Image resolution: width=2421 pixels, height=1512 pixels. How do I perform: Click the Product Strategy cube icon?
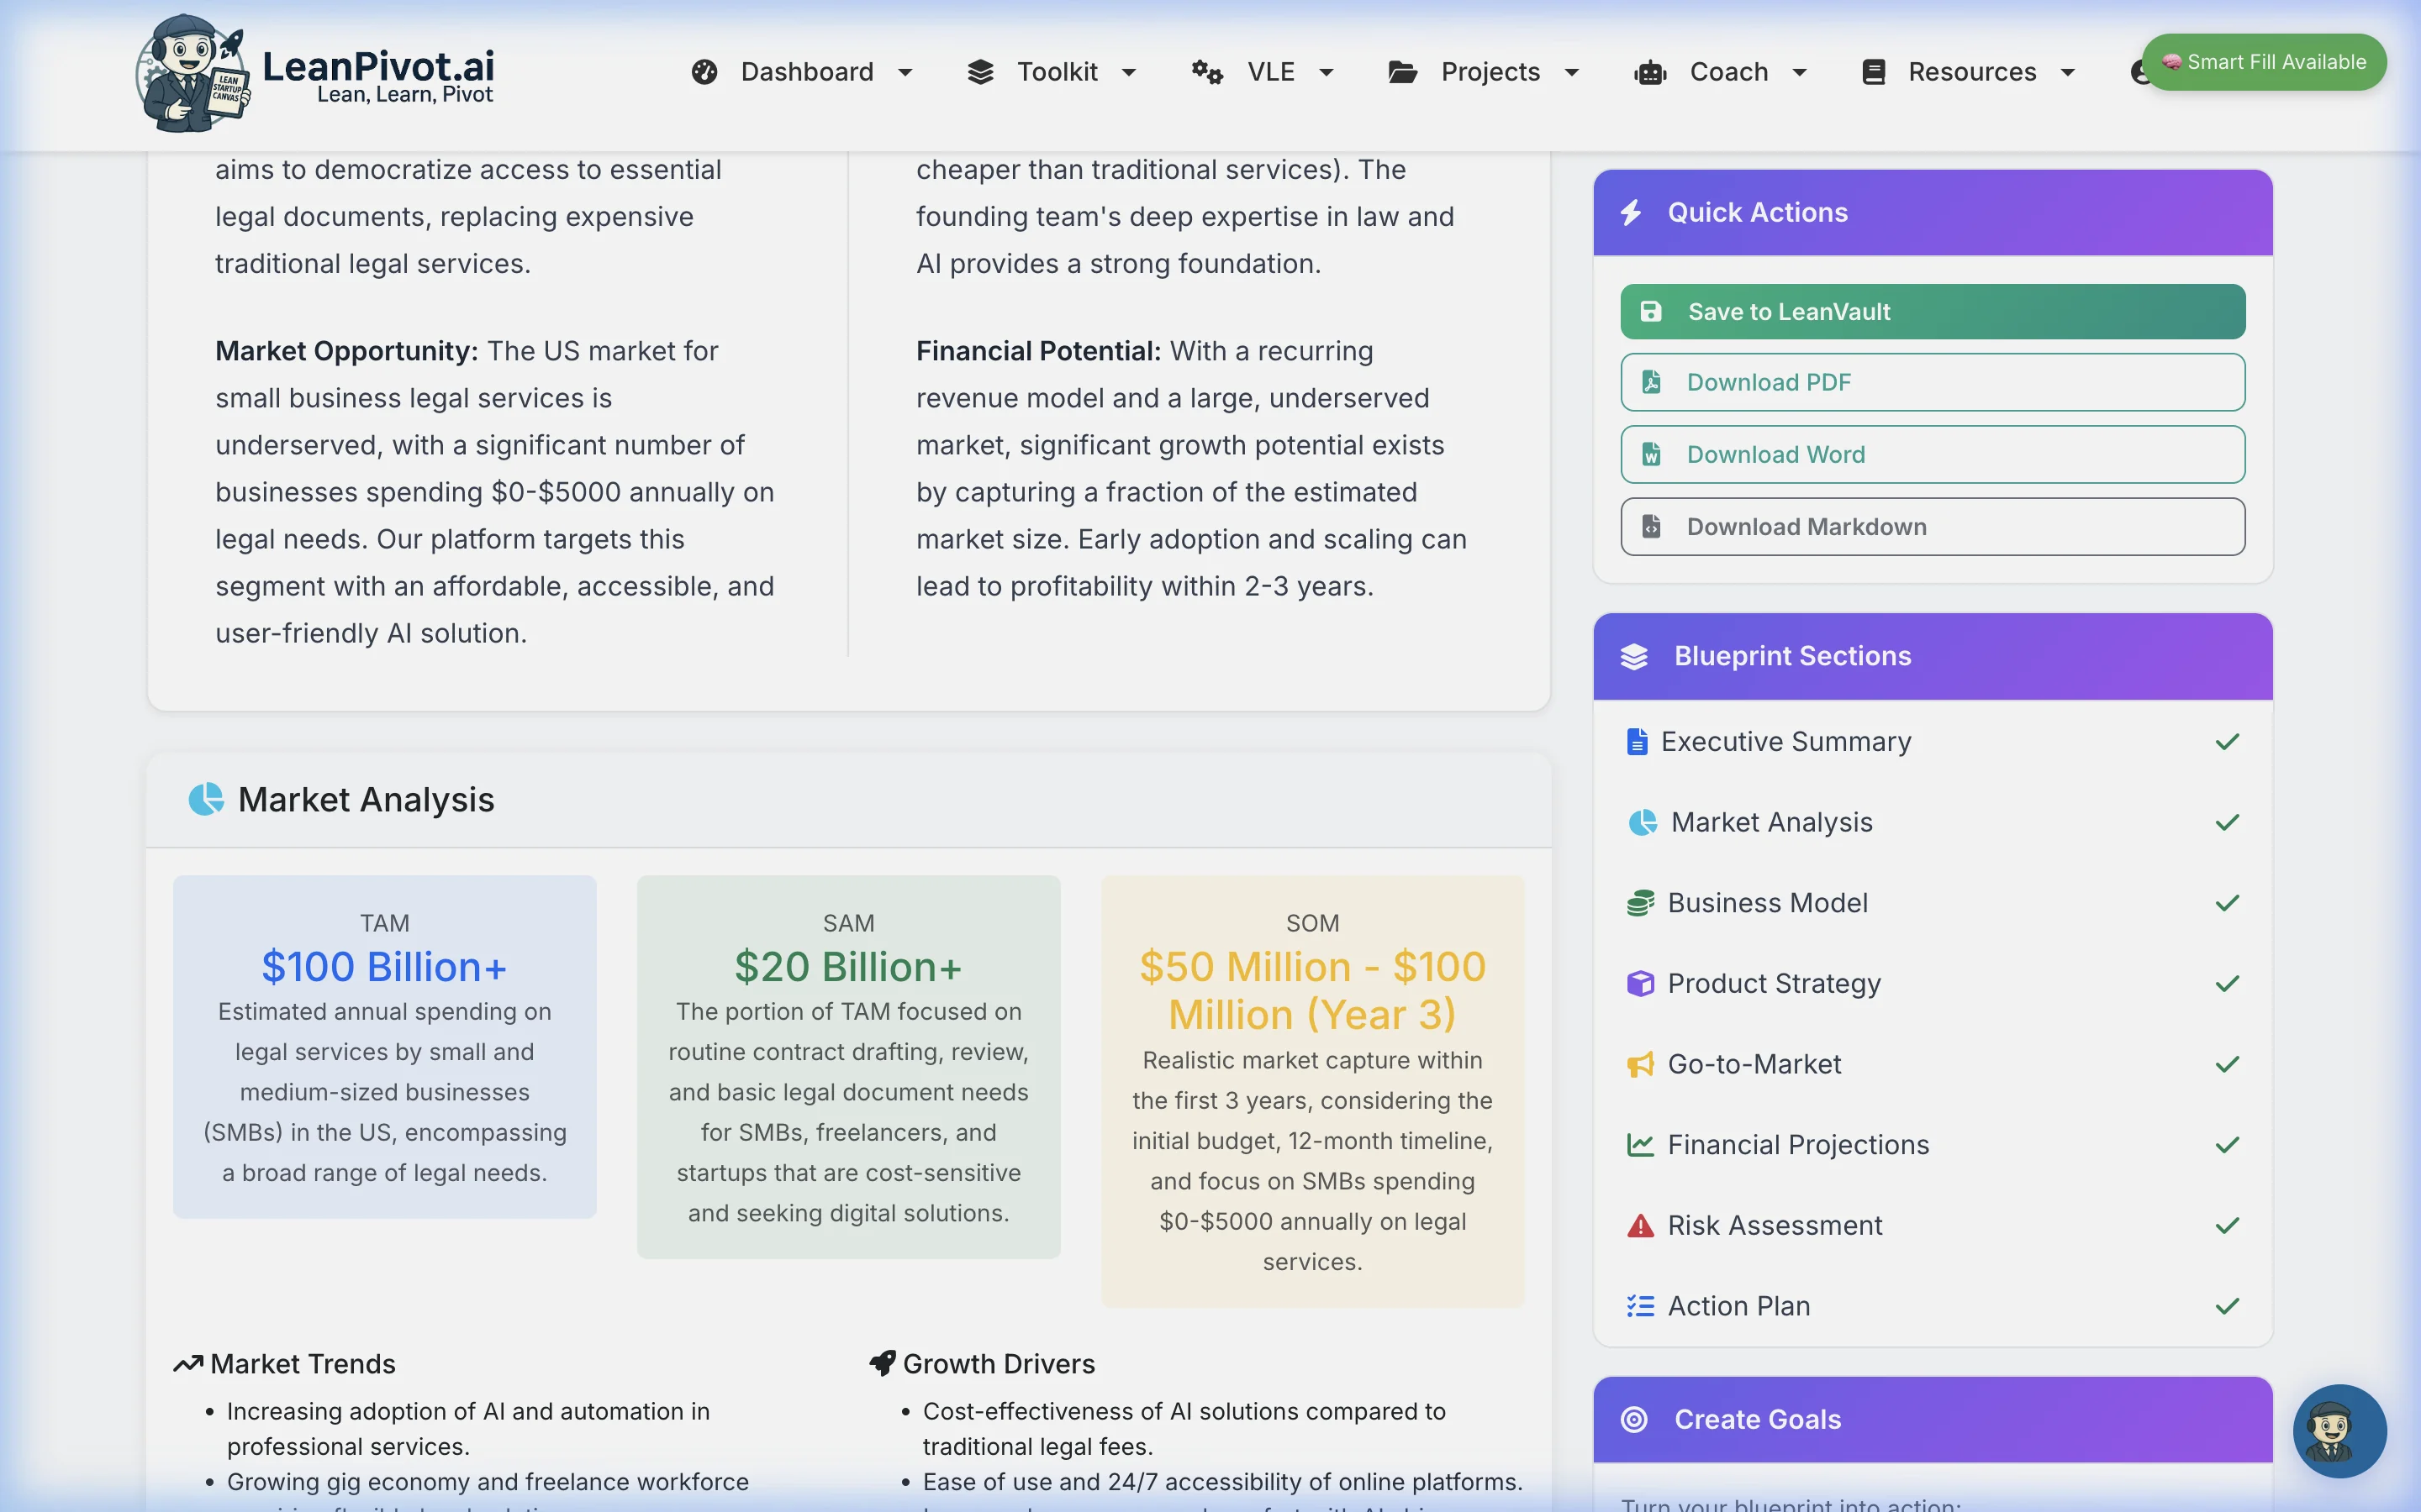[1640, 984]
